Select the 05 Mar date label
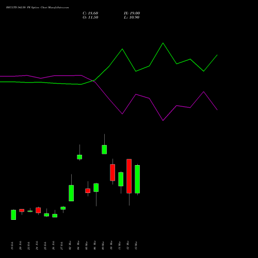Screen dimensions: 258x258 click(x=86, y=246)
